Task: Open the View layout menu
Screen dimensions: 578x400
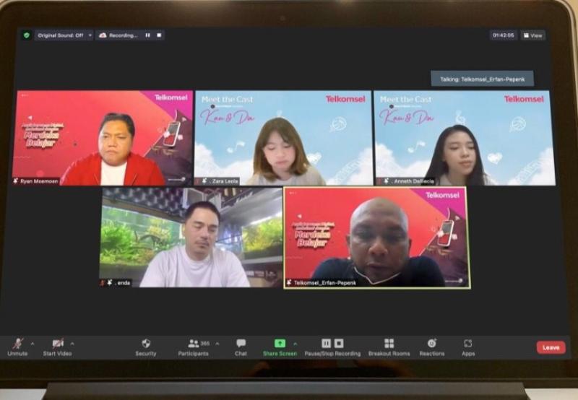Action: point(533,35)
